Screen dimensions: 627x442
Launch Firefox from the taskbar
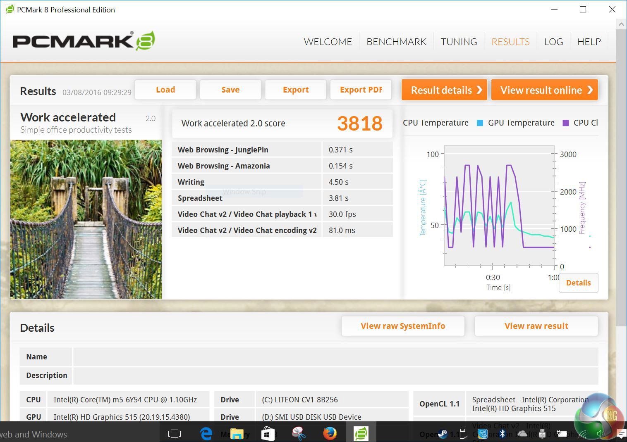pyautogui.click(x=330, y=433)
